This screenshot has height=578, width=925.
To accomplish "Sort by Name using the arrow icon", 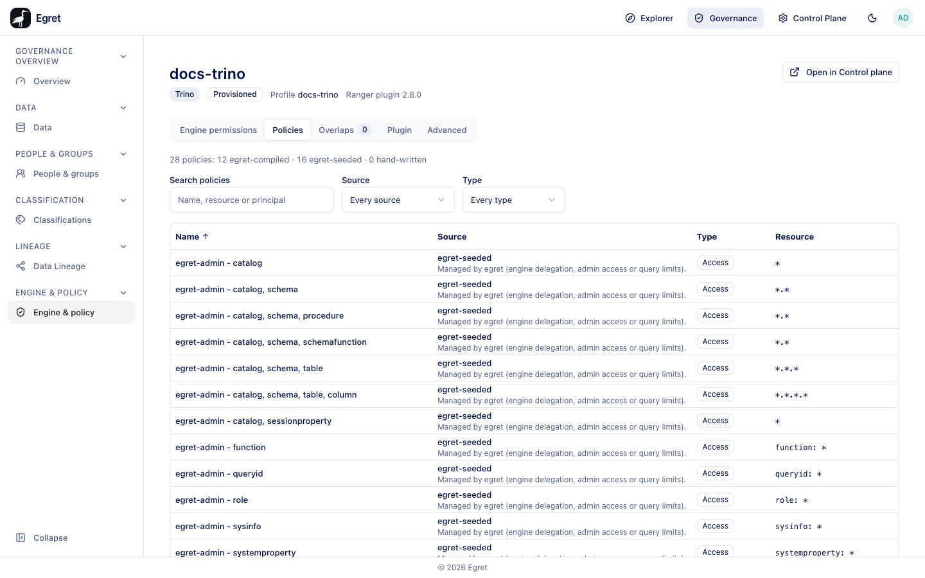I will pyautogui.click(x=206, y=236).
